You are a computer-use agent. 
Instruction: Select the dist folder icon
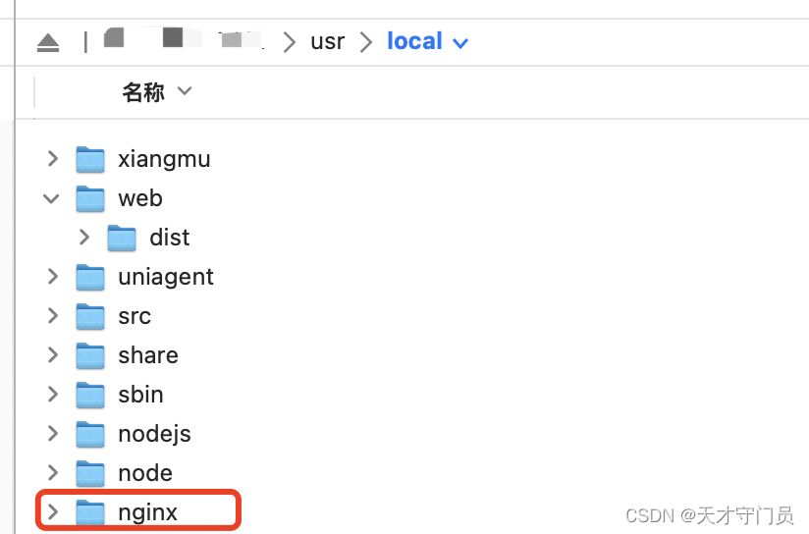pyautogui.click(x=122, y=238)
